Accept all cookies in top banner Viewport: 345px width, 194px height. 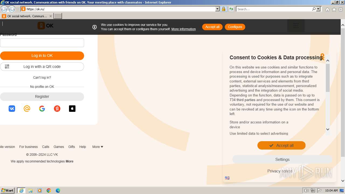[x=212, y=27]
